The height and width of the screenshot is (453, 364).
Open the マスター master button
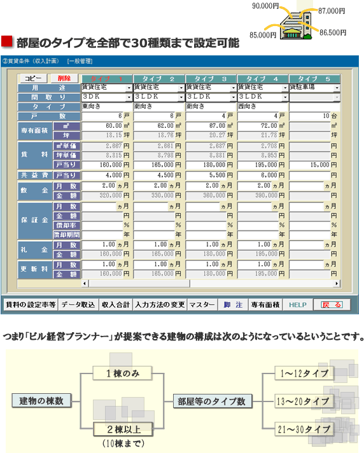pos(202,305)
